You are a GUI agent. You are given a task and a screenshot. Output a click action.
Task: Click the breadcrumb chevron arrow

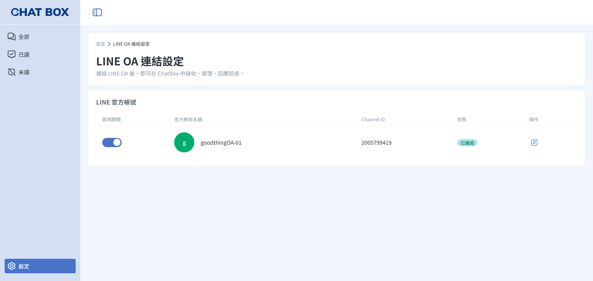point(109,44)
